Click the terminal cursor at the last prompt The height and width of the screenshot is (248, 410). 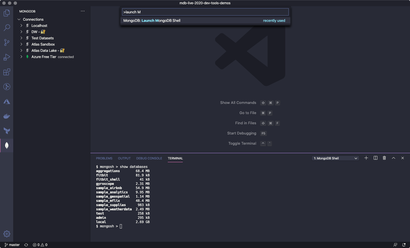(x=121, y=226)
